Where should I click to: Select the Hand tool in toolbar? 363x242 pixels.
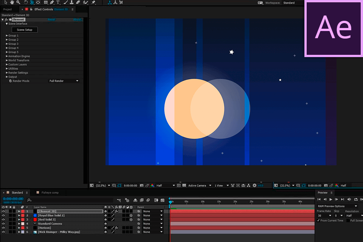click(12, 2)
